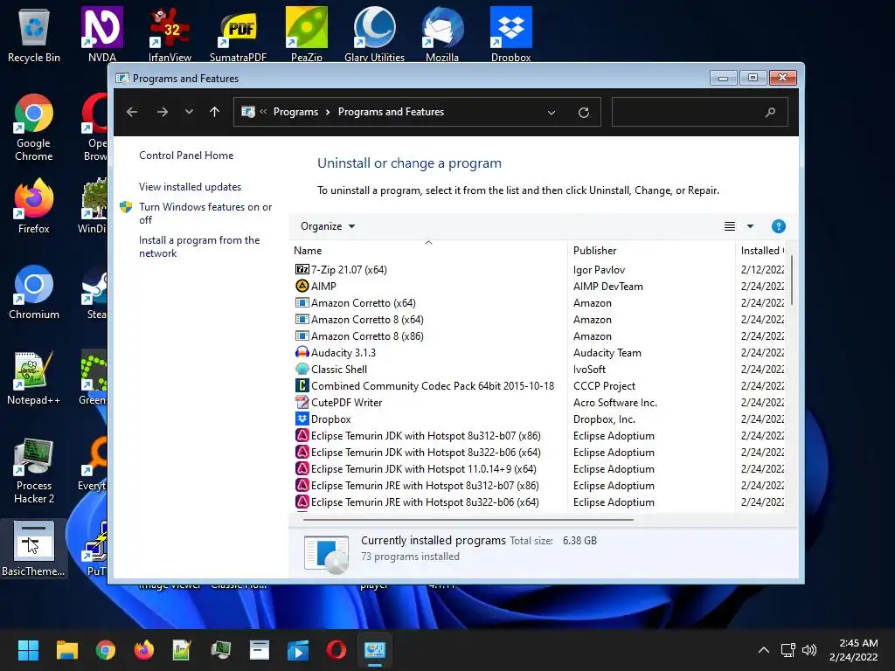Screen dimensions: 895x671
Task: Open the SumatraPDF desktop shortcut
Action: 238,33
